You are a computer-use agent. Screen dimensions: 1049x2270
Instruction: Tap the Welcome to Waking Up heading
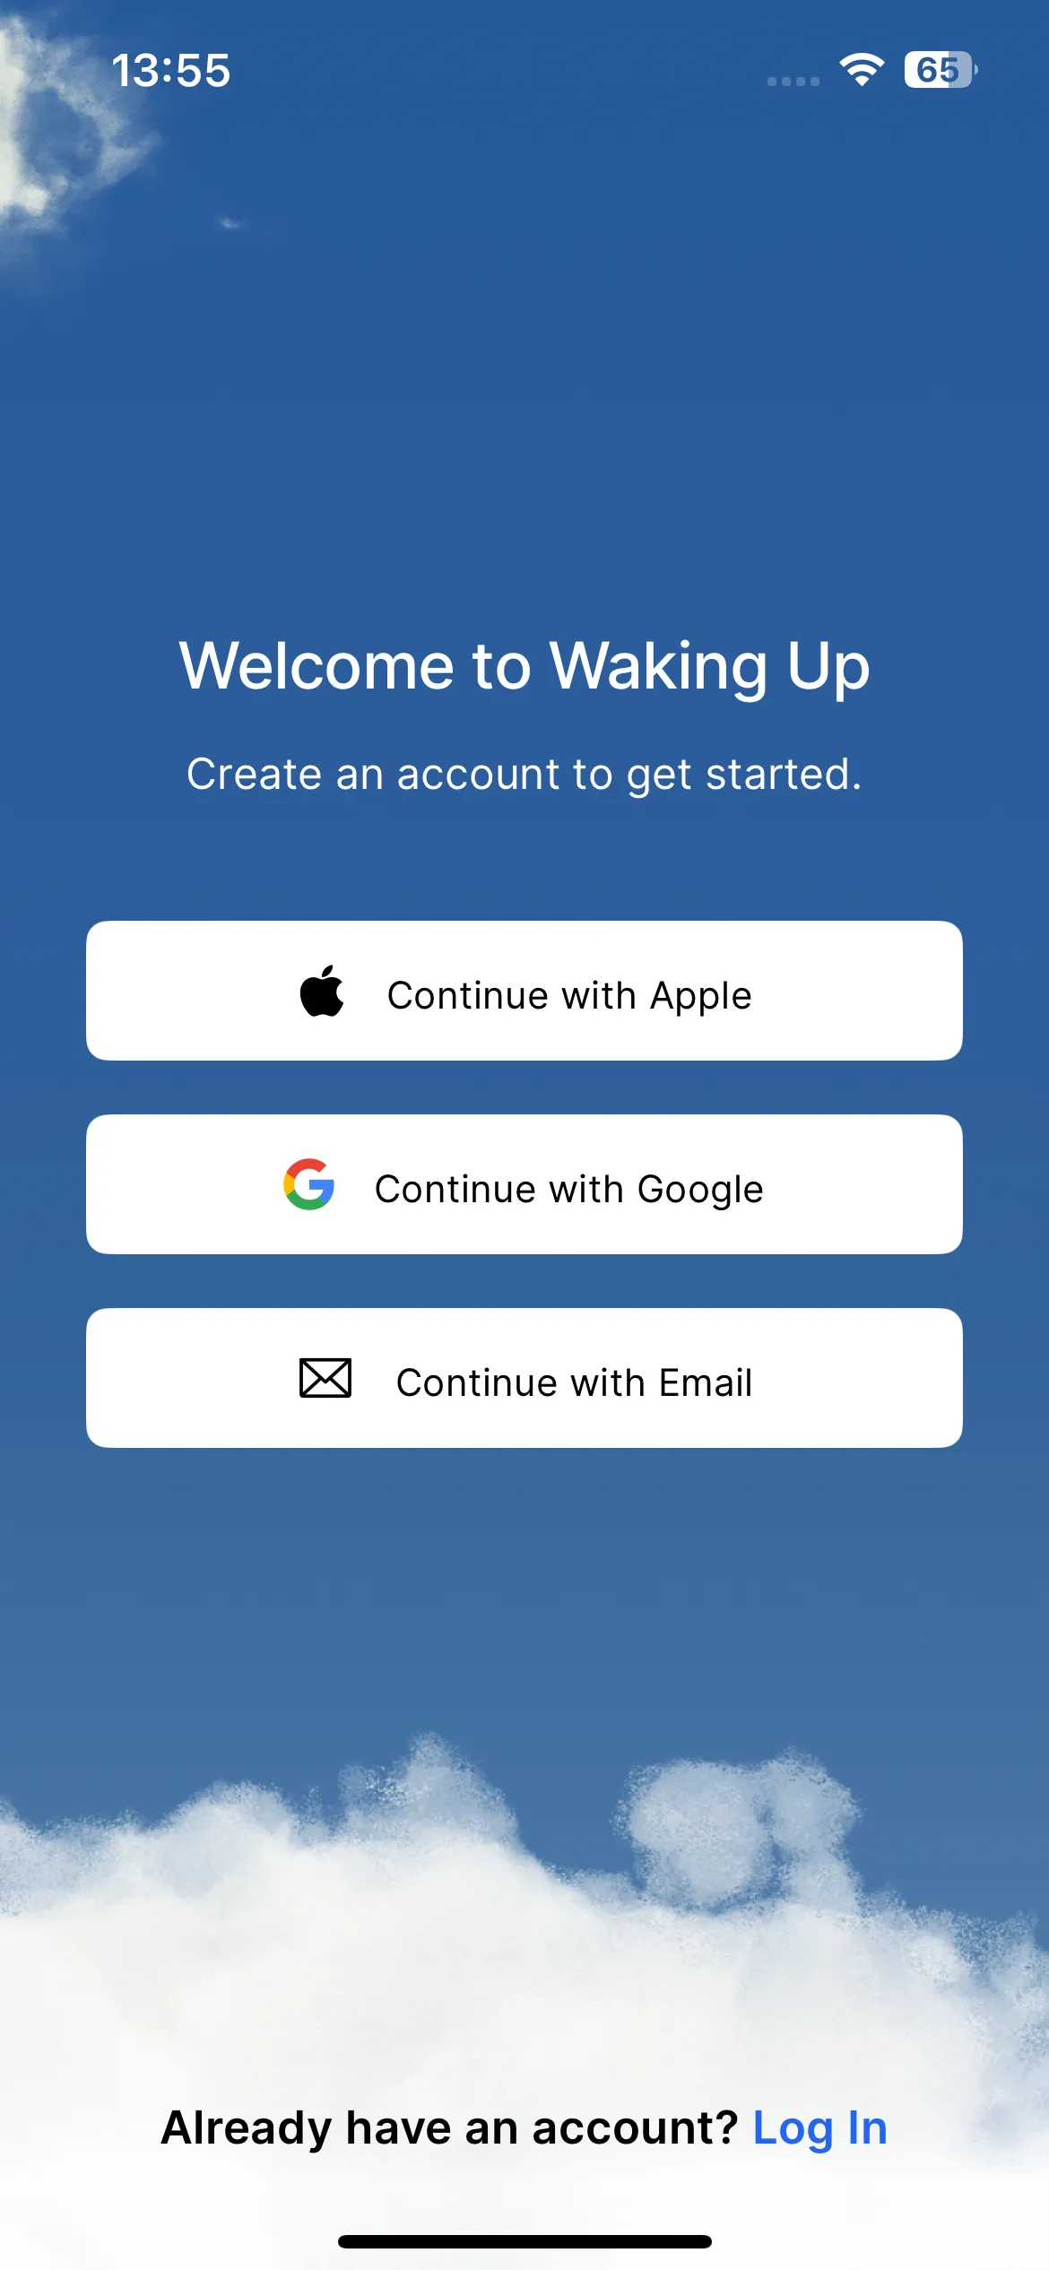tap(524, 666)
